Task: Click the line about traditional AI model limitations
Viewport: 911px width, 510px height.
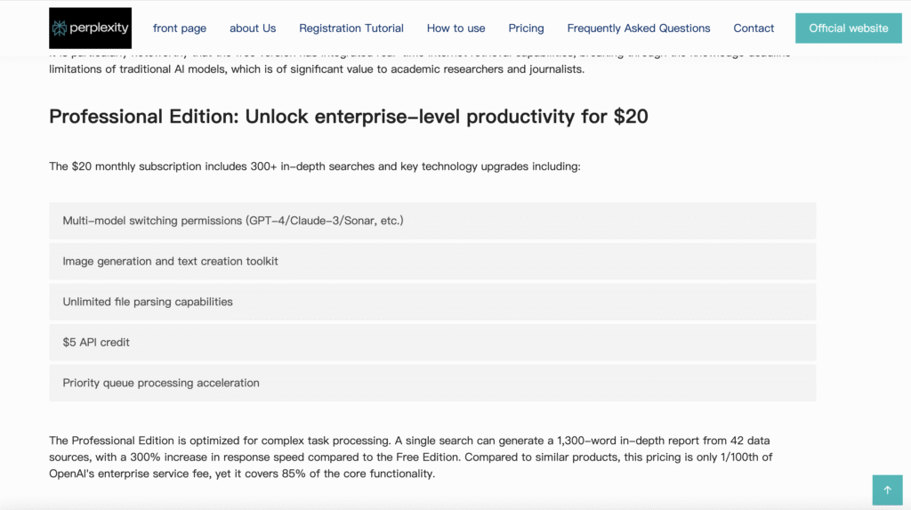Action: pyautogui.click(x=316, y=69)
